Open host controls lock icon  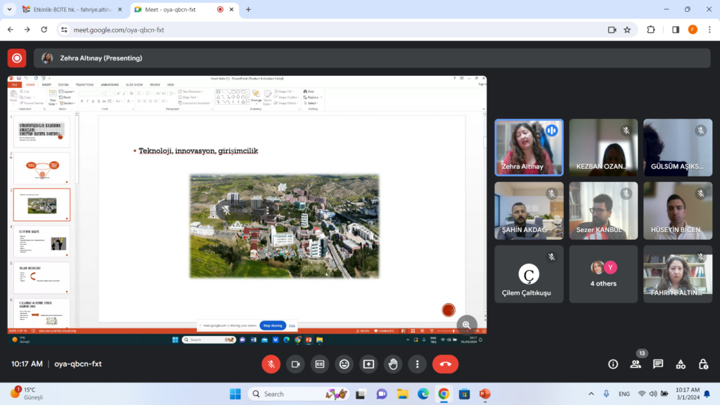click(x=703, y=364)
